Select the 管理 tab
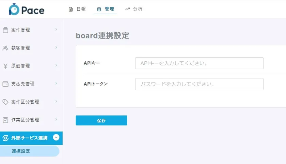This screenshot has width=286, height=164. coord(105,9)
